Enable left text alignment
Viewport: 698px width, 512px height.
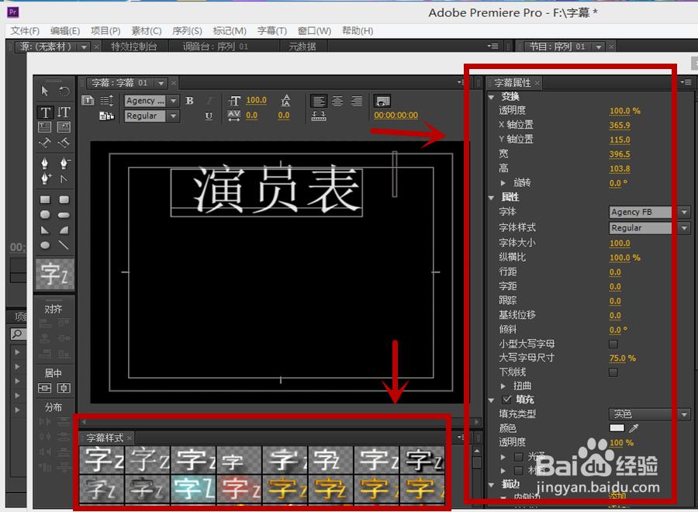(319, 101)
